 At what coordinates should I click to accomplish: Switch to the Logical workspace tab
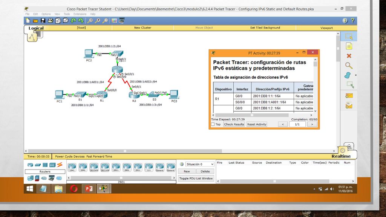click(36, 28)
